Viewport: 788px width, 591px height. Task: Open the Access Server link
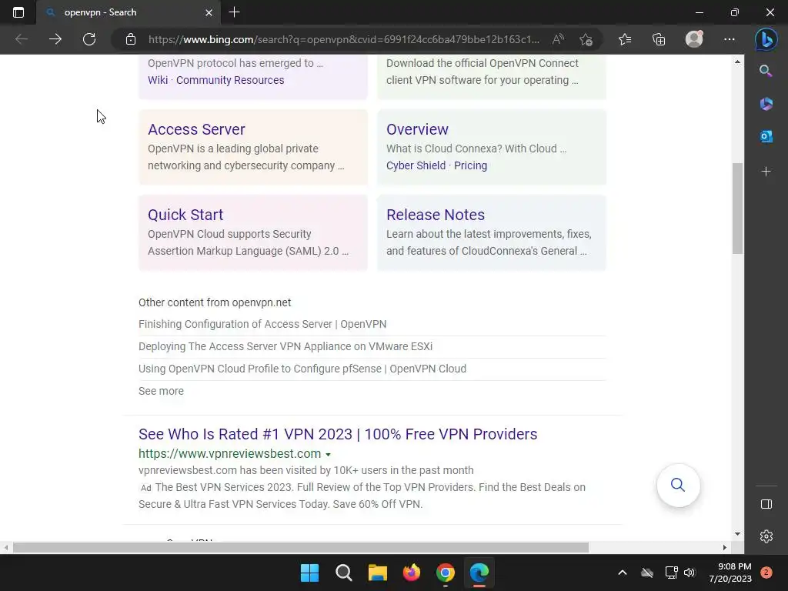point(196,129)
